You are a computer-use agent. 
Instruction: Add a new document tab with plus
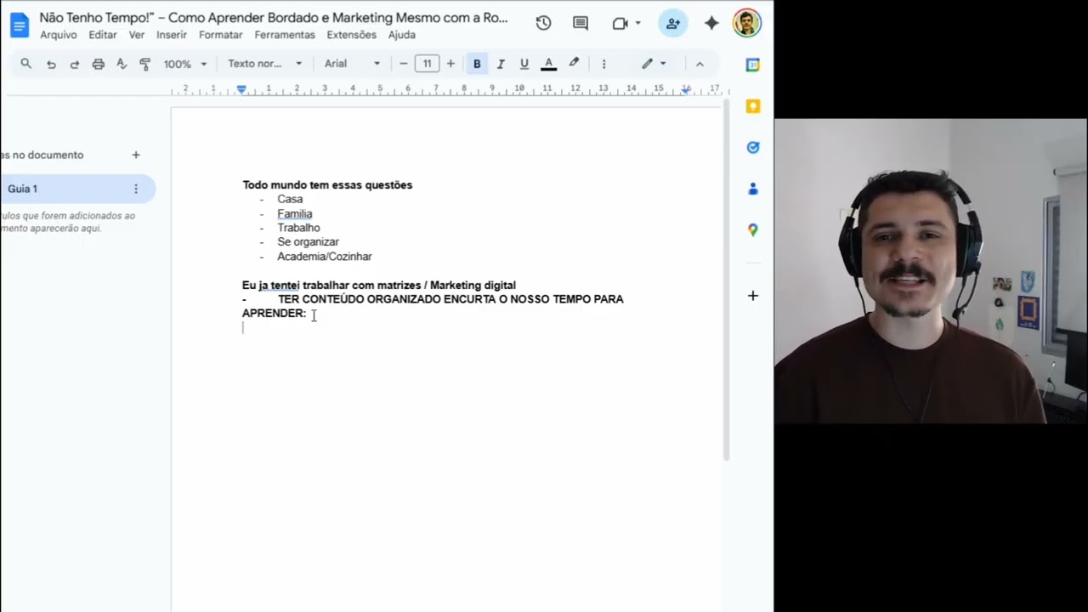click(135, 155)
